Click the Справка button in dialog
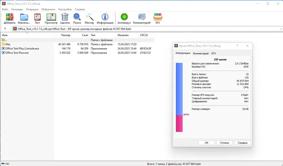The height and width of the screenshot is (166, 283). (242, 143)
